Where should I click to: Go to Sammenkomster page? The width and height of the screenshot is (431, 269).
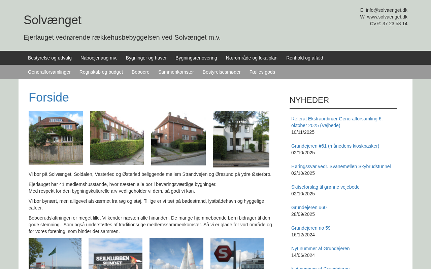pos(176,72)
